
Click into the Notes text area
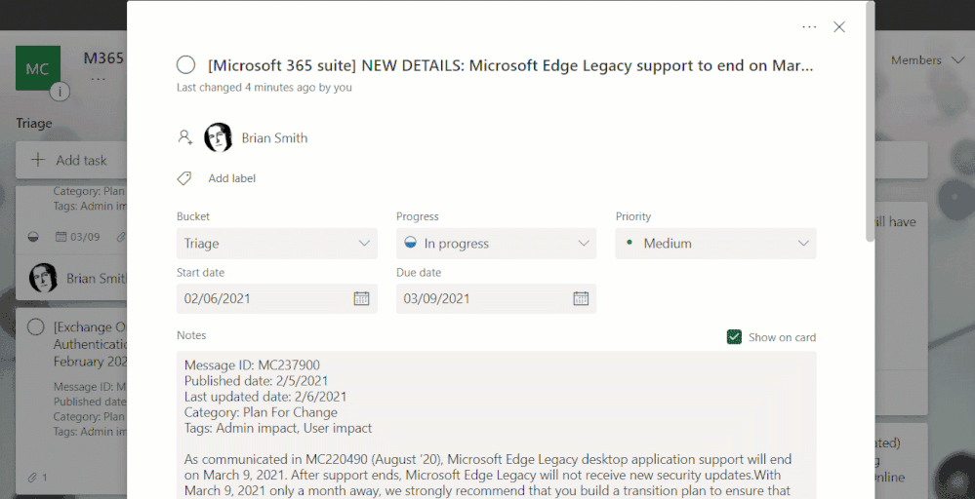click(496, 425)
